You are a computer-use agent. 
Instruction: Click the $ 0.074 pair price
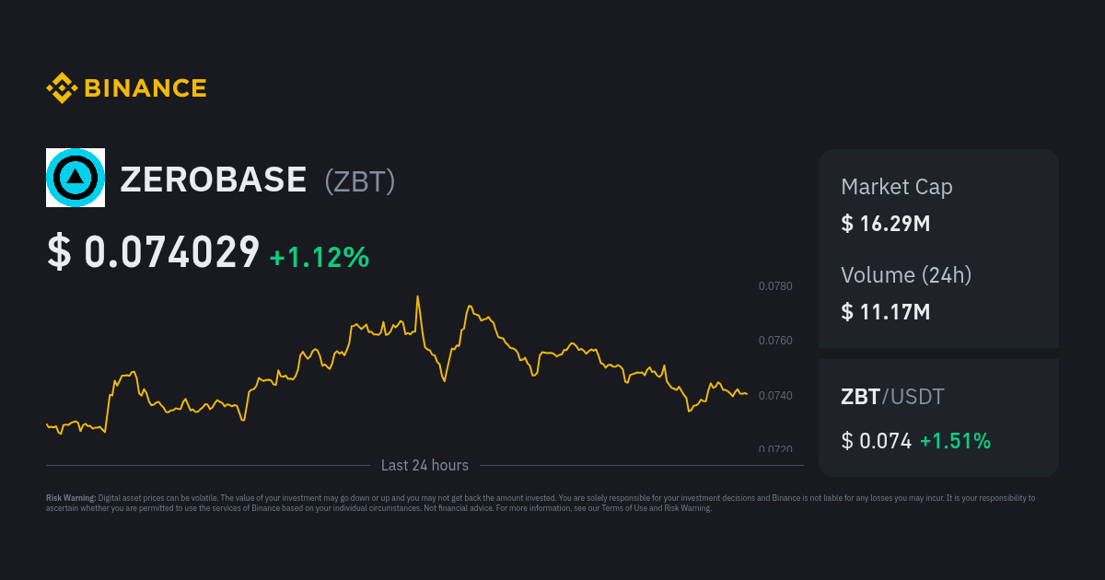[x=877, y=441]
